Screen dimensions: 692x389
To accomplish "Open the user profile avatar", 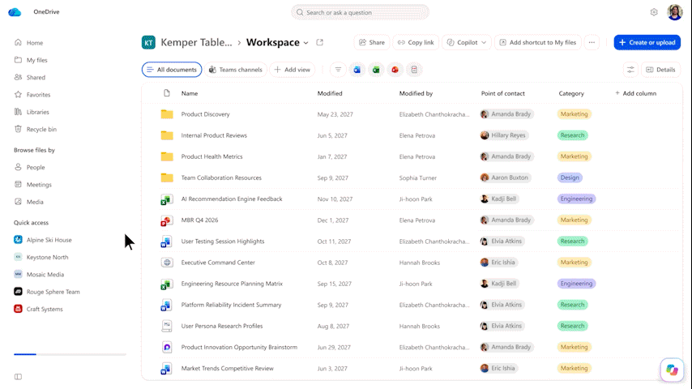I will coord(675,12).
